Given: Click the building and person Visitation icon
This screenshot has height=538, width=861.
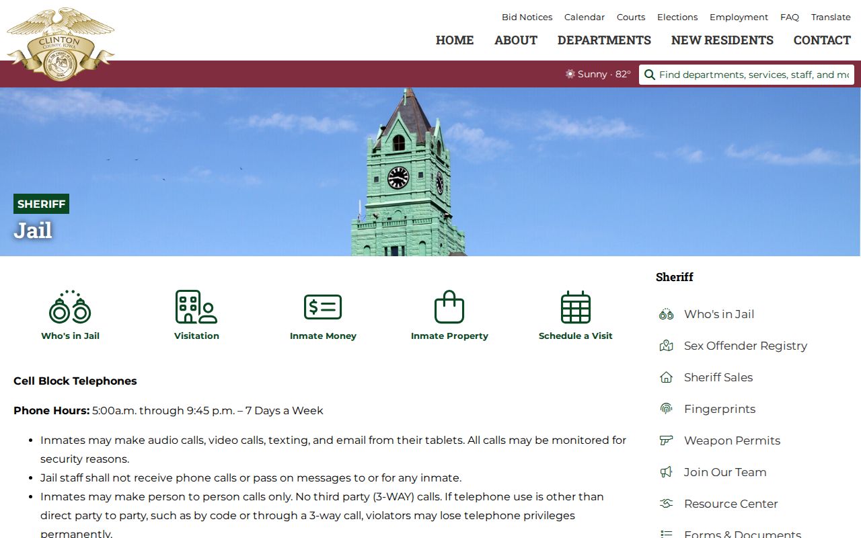Looking at the screenshot, I should pyautogui.click(x=196, y=307).
